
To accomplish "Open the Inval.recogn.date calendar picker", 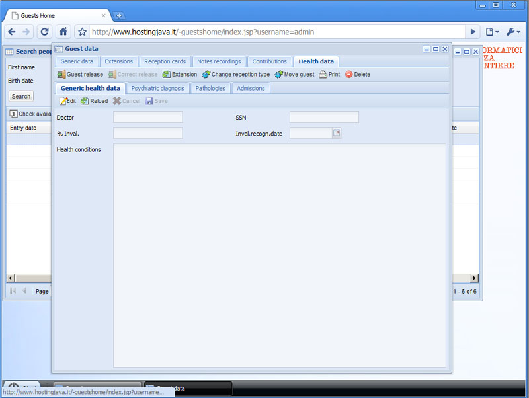I will tap(337, 133).
